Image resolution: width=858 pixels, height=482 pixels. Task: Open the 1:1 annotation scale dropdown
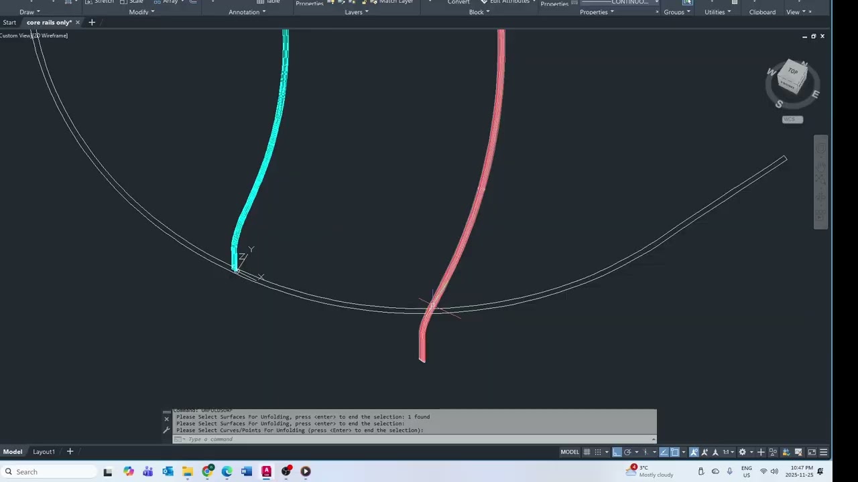pos(728,452)
